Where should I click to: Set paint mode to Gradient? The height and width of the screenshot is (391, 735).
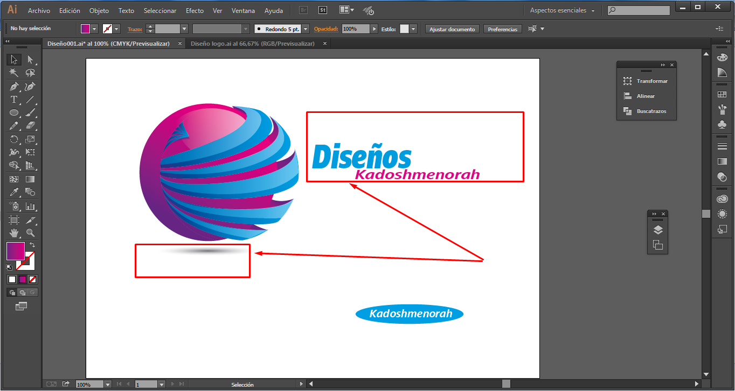click(23, 279)
